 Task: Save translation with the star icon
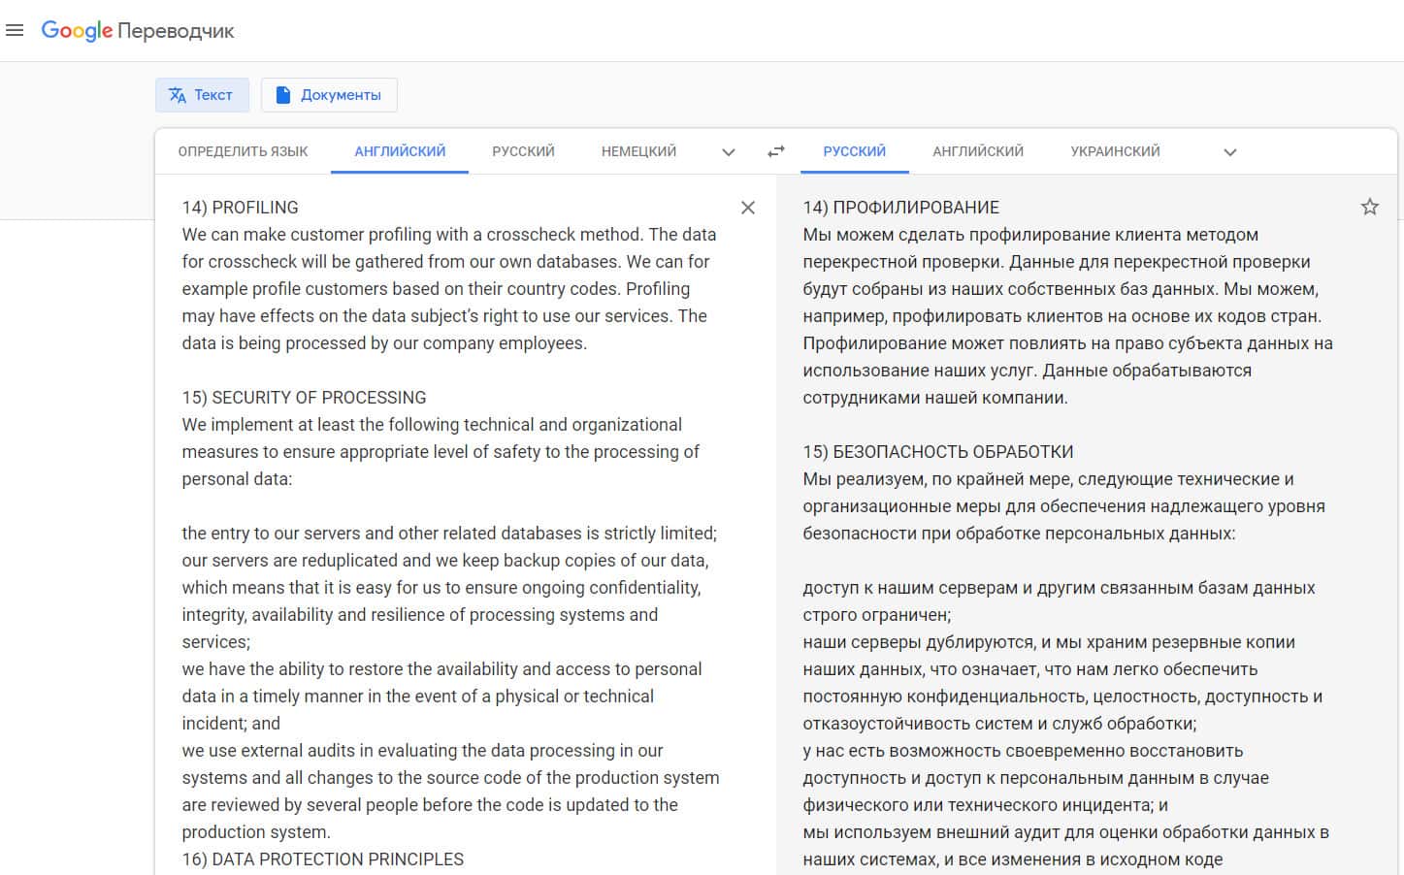(x=1369, y=207)
